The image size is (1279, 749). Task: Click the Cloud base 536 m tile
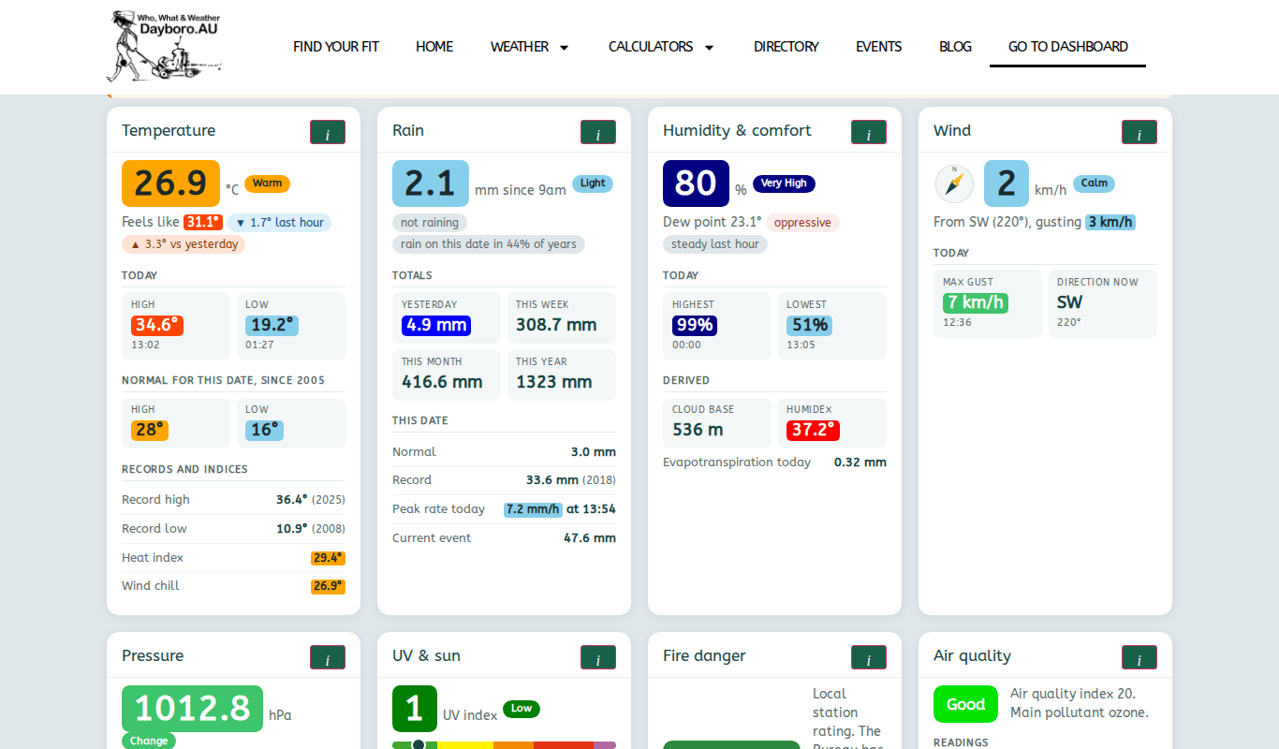coord(717,423)
